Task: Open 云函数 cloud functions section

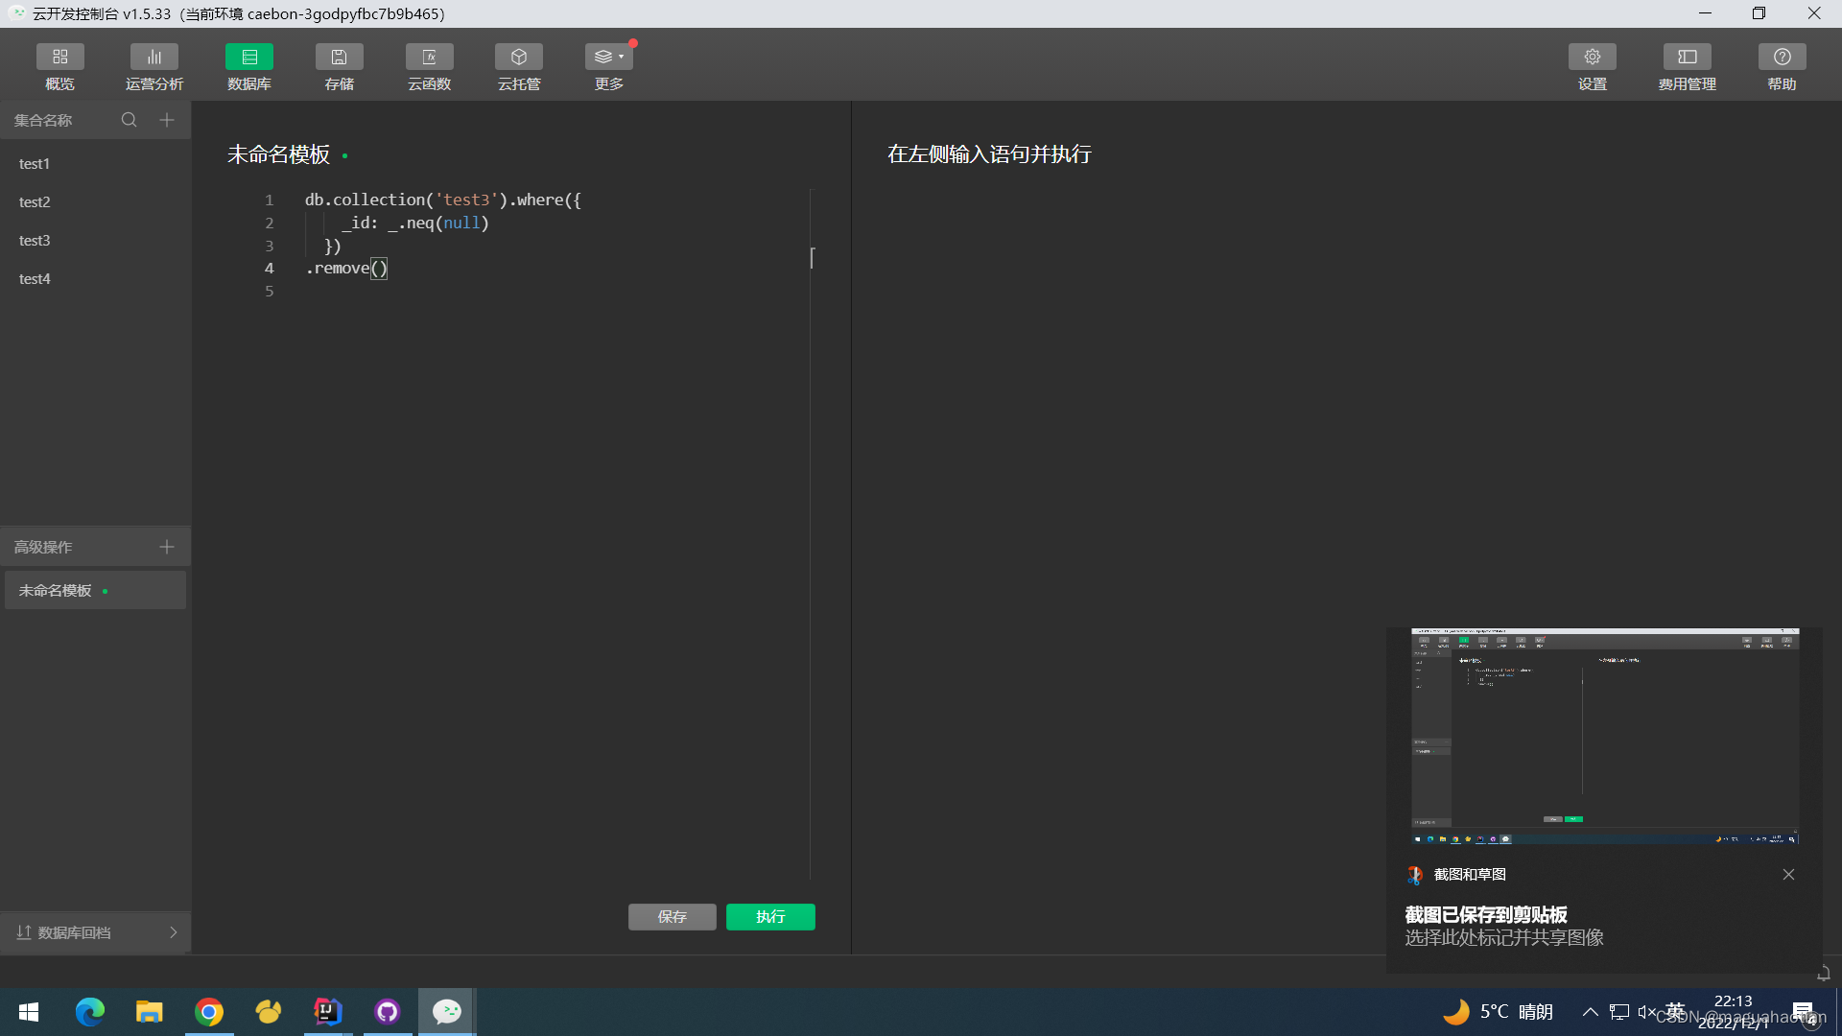Action: coord(429,58)
